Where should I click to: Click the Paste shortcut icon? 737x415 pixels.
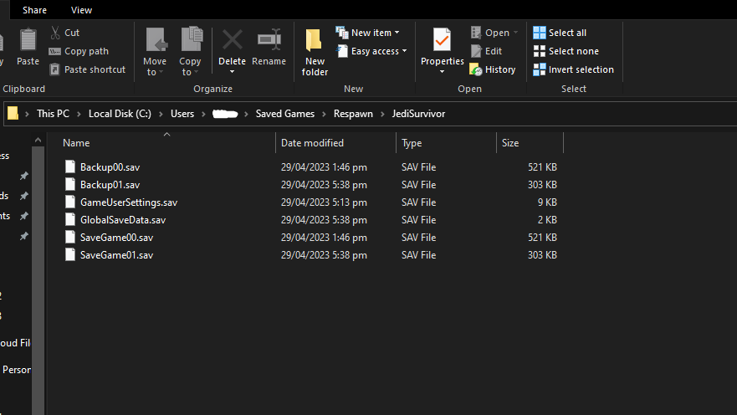tap(55, 69)
